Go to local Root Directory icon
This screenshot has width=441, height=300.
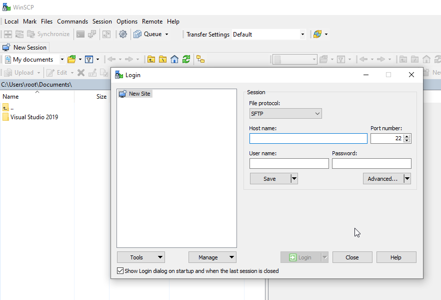[163, 60]
